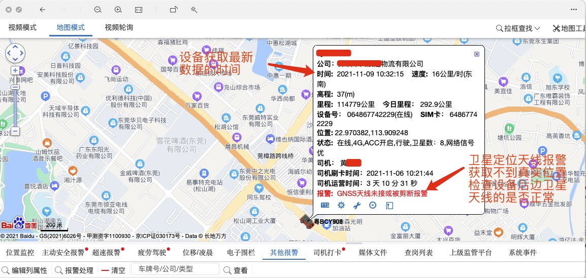Screen dimensions: 586x278
Task: Click the mileage value 114779公里
Action: [x=356, y=104]
